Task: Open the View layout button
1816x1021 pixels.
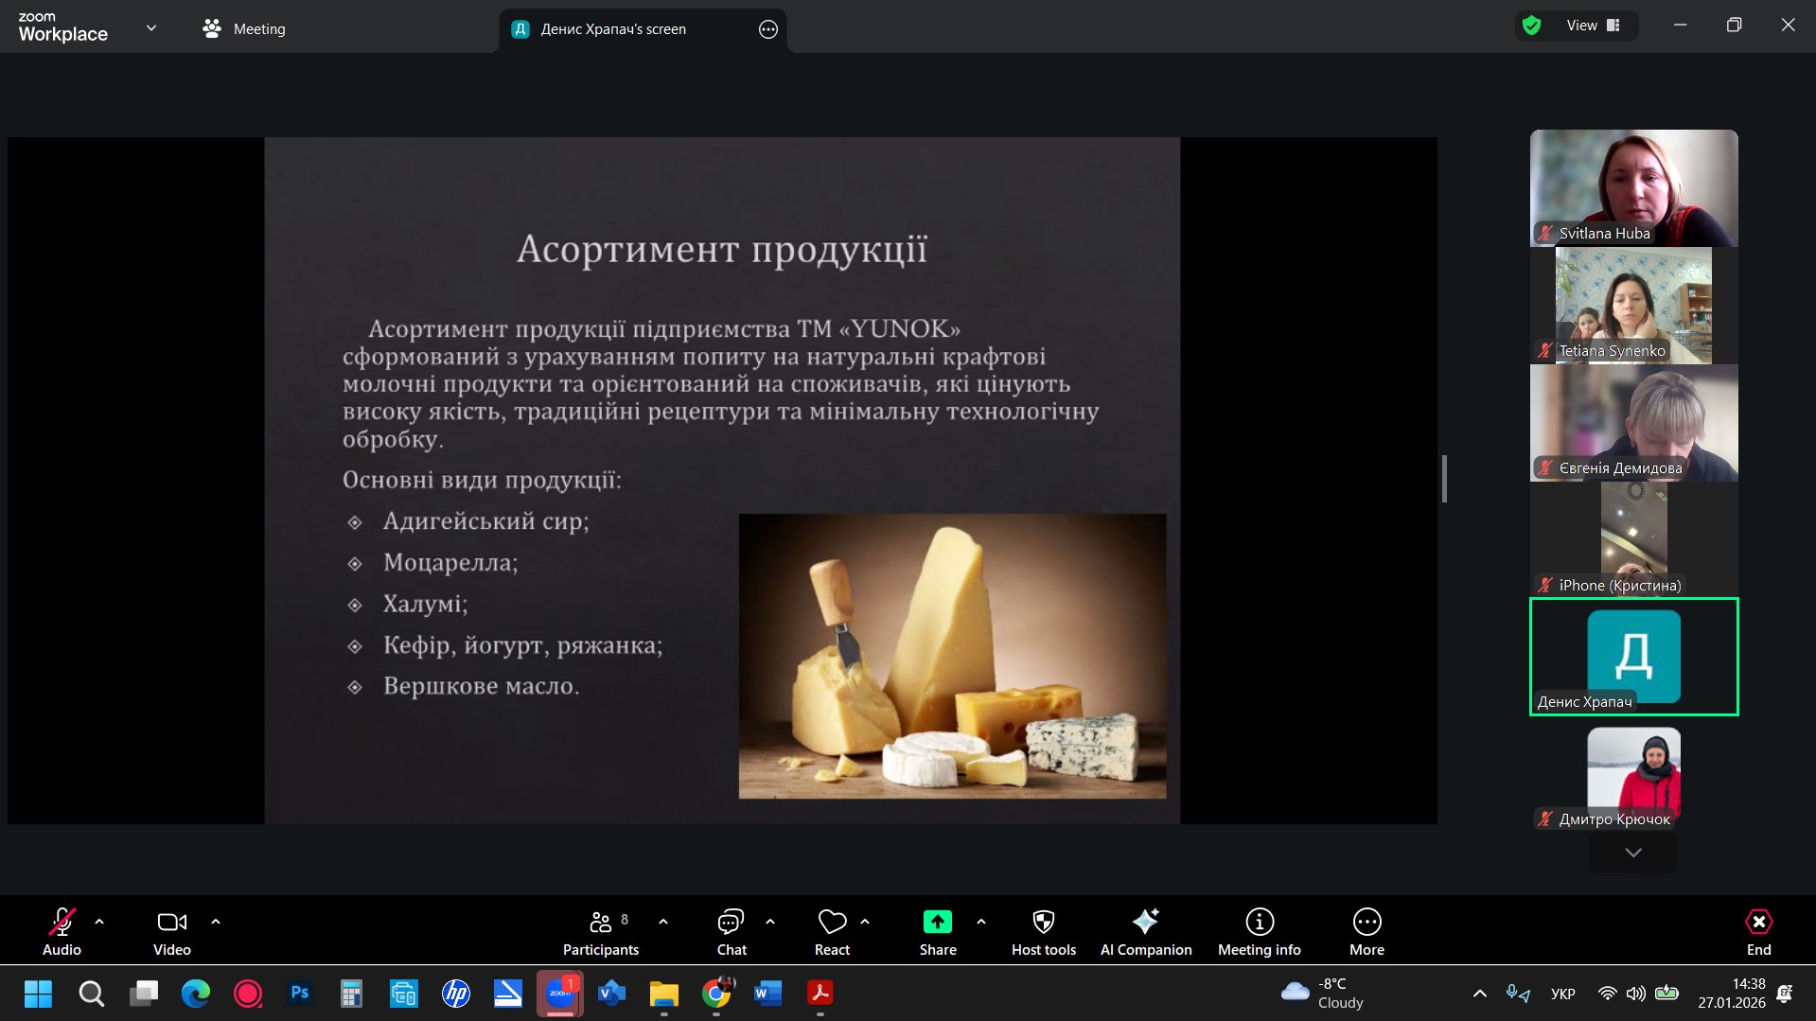Action: [1594, 26]
